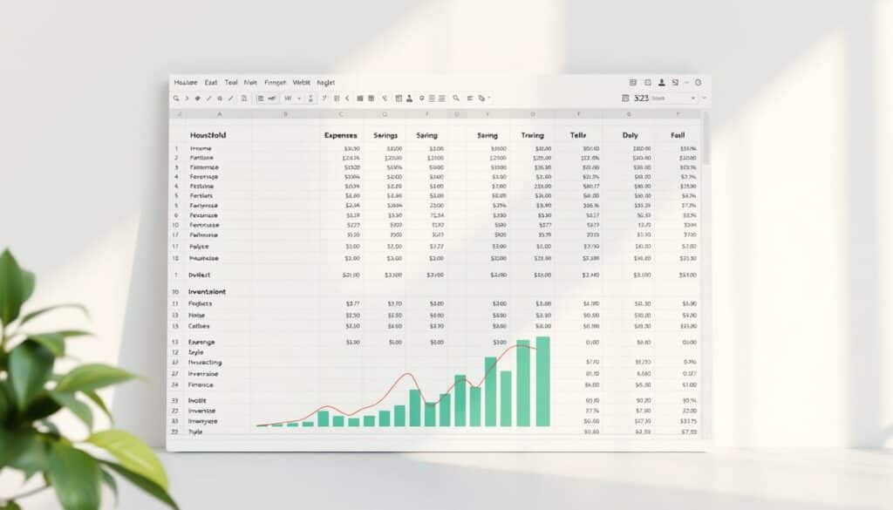Click the align-lines icon in the boxed toolbar group
The height and width of the screenshot is (510, 893).
pyautogui.click(x=261, y=98)
